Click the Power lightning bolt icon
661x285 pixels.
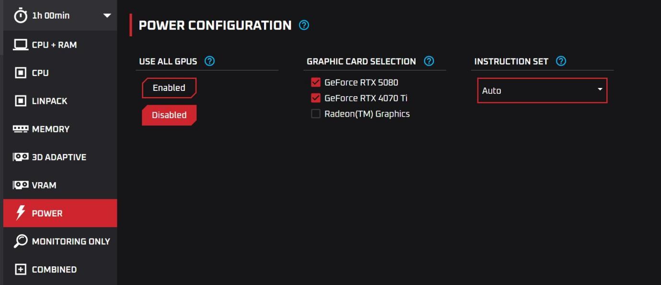pyautogui.click(x=21, y=213)
